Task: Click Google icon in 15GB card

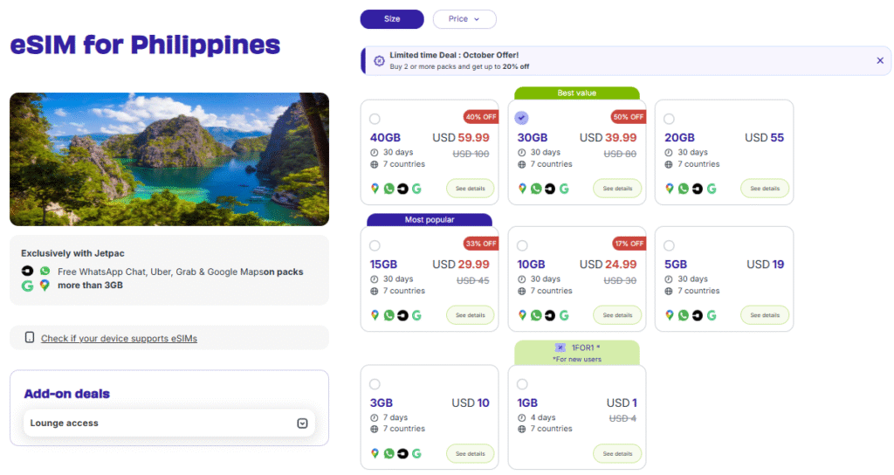Action: [x=416, y=315]
